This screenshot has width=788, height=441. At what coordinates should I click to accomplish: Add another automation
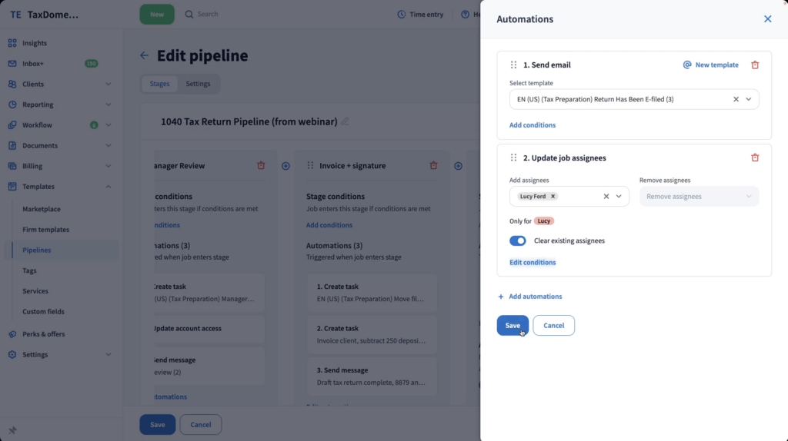[x=529, y=297]
